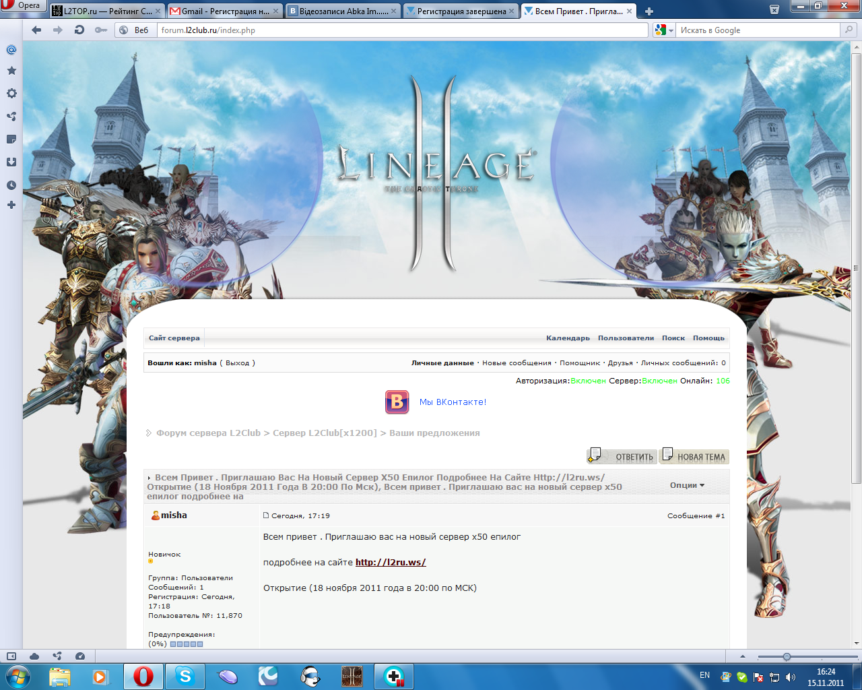Click the Мы ВКонтакте! link
Screen dimensions: 862x690
pyautogui.click(x=453, y=402)
